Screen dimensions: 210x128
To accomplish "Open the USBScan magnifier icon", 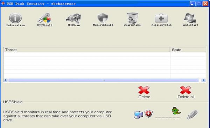I will coord(73,18).
